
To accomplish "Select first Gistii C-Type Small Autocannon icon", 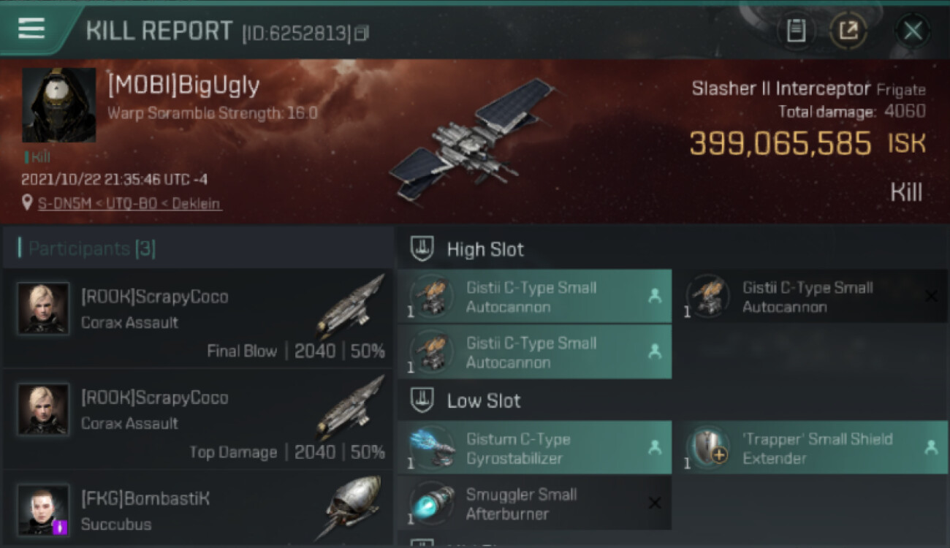I will [x=431, y=296].
